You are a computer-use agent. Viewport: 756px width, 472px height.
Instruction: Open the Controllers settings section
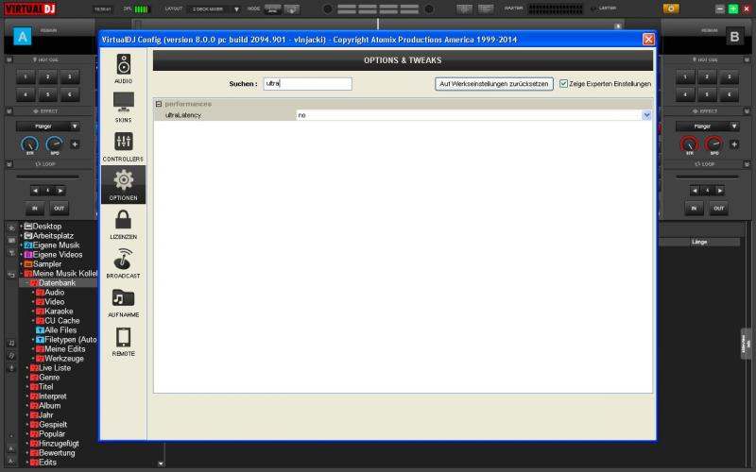124,146
